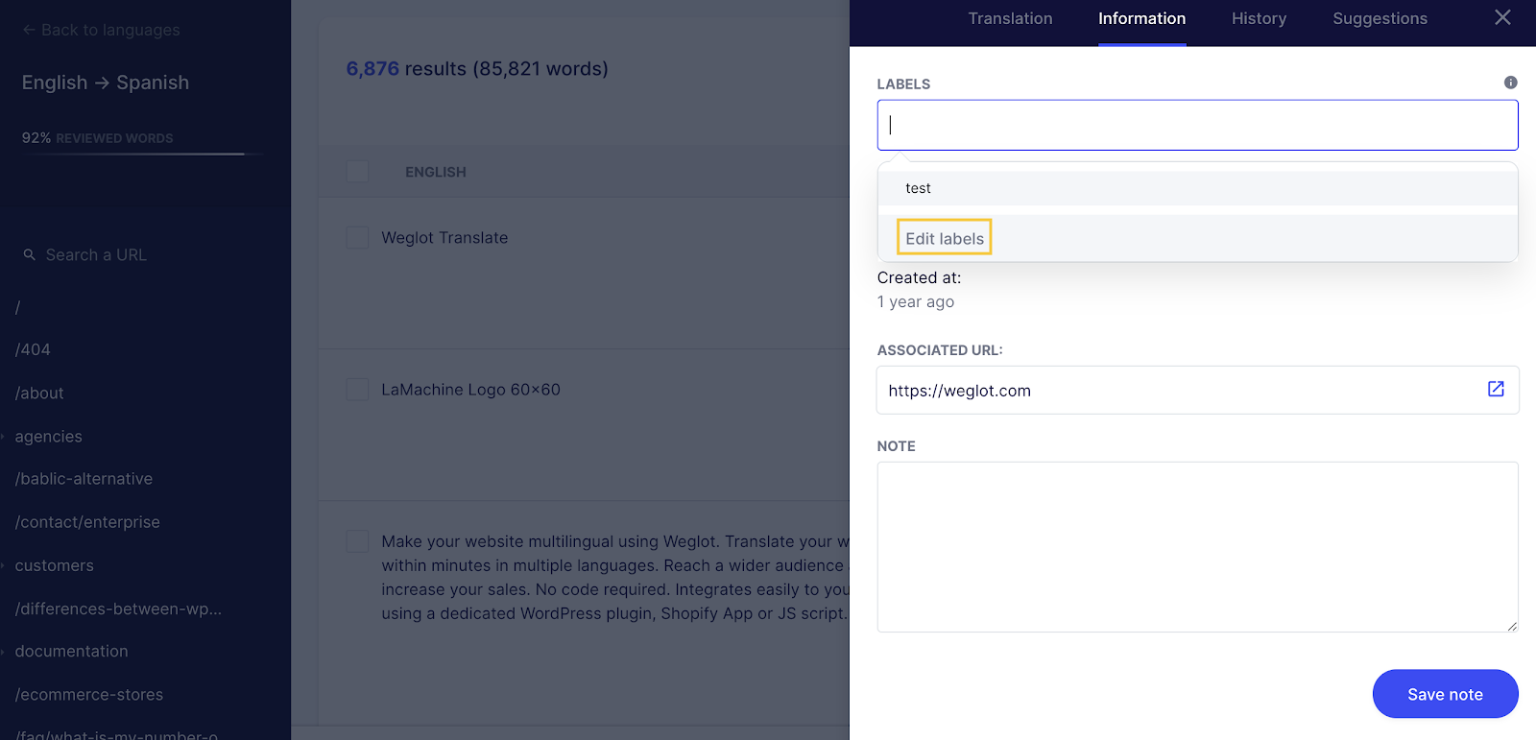Viewport: 1536px width, 740px height.
Task: Close the translation side panel
Action: (1502, 17)
